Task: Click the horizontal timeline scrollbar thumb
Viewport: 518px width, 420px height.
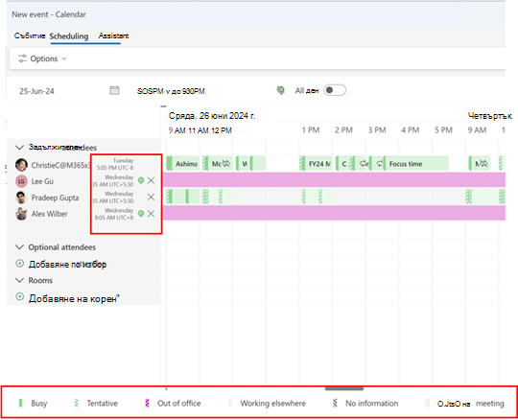Action: pos(344,388)
